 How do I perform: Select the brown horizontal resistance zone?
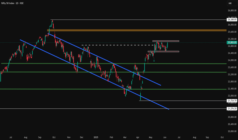(137, 31)
